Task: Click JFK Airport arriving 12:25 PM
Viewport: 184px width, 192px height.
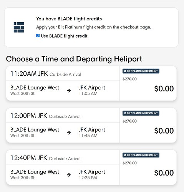Action: [92, 172]
